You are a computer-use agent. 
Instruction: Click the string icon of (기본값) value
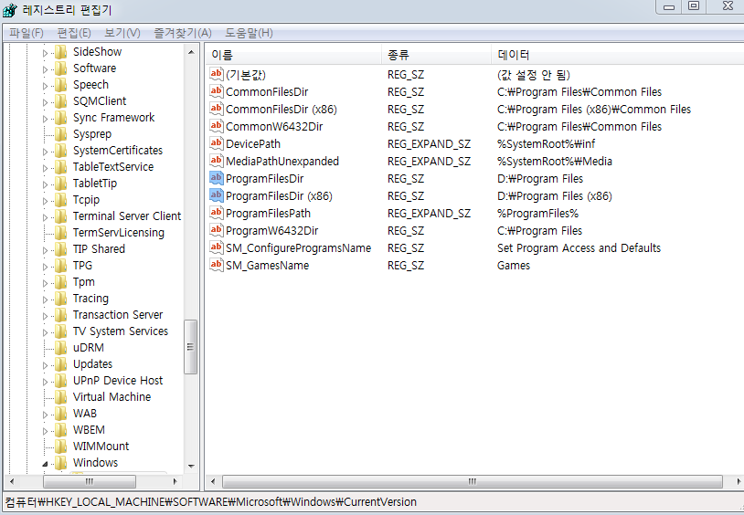tap(216, 74)
